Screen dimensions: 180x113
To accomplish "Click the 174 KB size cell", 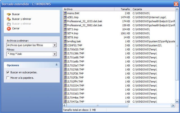I will 126,21.
